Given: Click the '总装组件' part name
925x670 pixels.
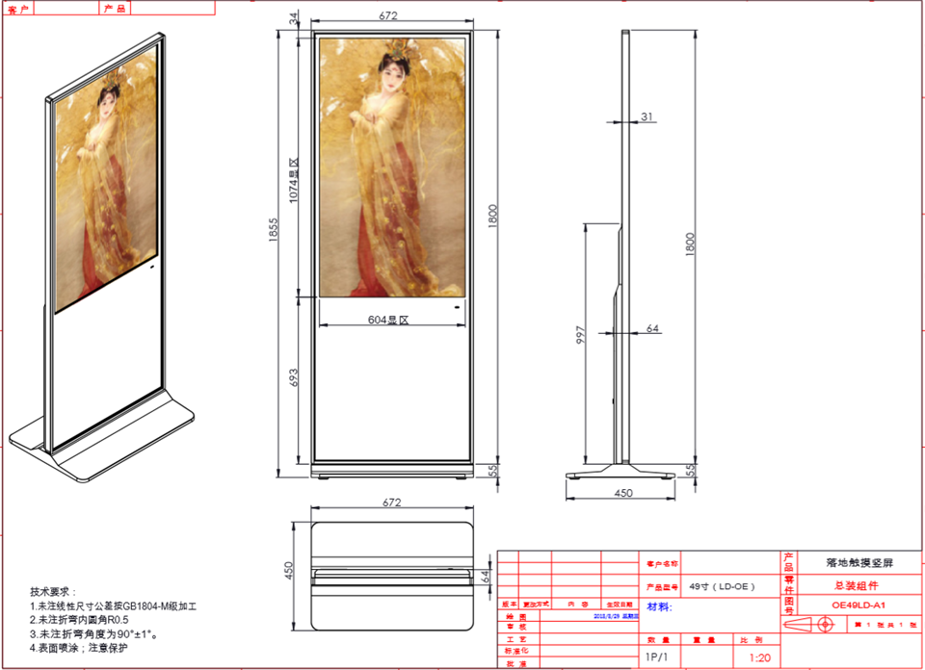Looking at the screenshot, I should (x=857, y=585).
